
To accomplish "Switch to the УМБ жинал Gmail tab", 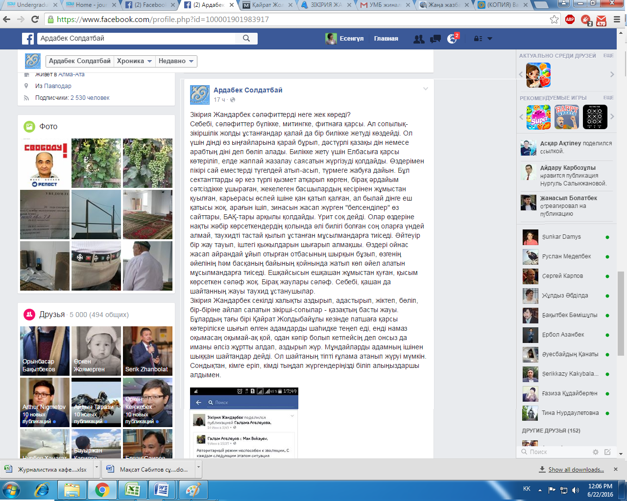I will (x=385, y=5).
